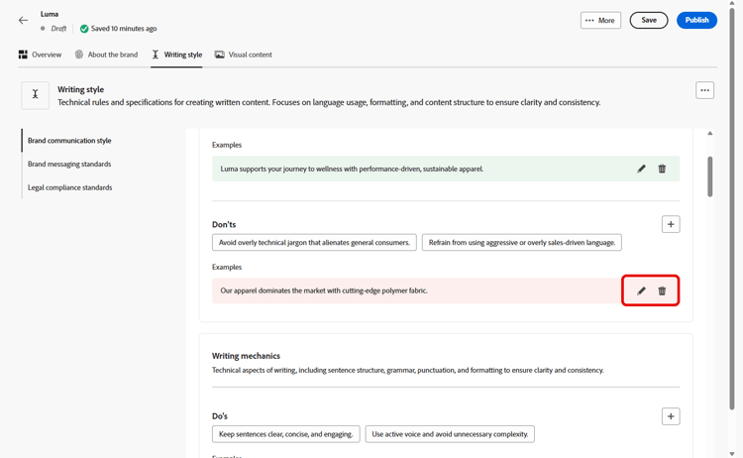This screenshot has width=743, height=458.
Task: Delete the Luma wellness journey example
Action: click(x=662, y=169)
